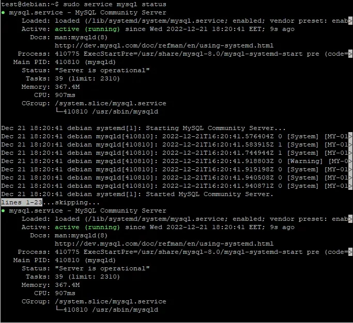
Task: Click the truncation arrow ending the first Process line
Action: (x=350, y=54)
